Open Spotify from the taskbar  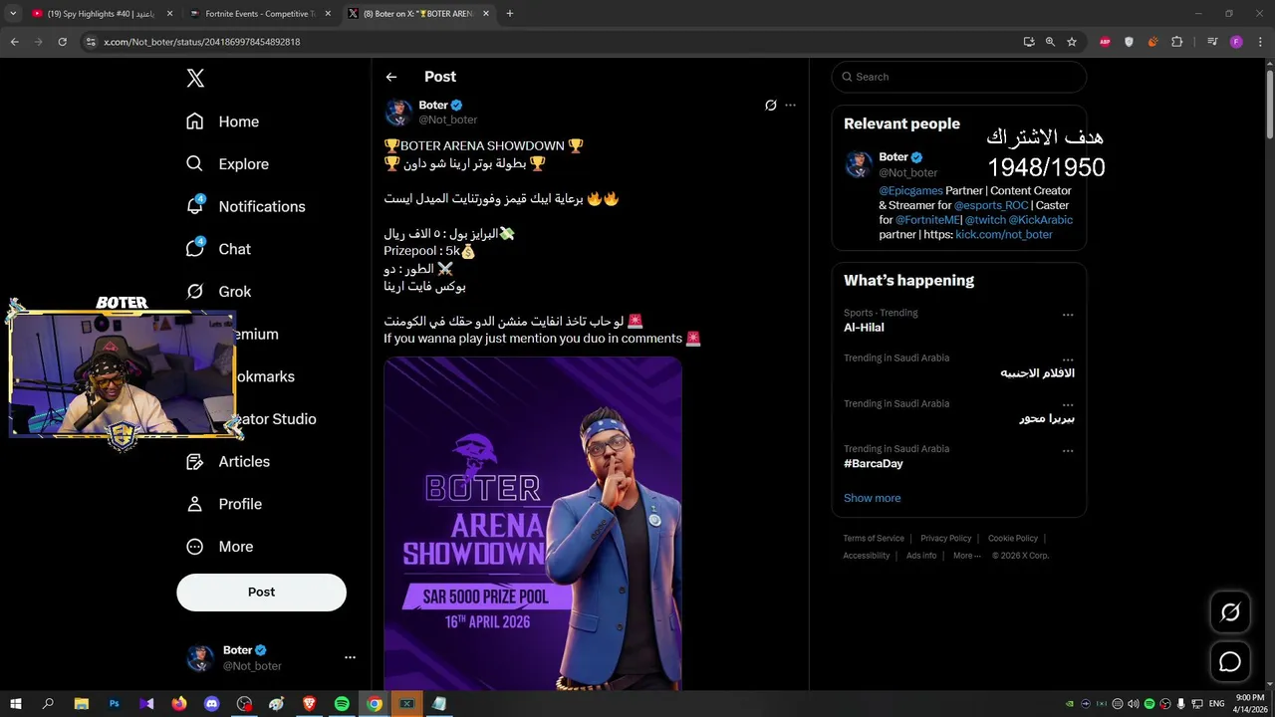[342, 704]
